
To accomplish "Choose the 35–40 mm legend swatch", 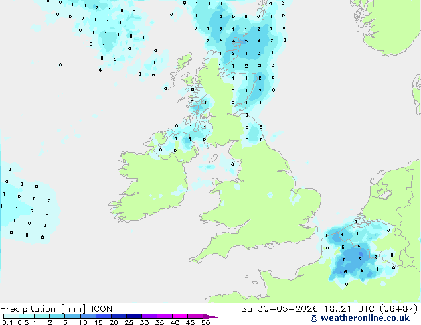I will (165, 316).
